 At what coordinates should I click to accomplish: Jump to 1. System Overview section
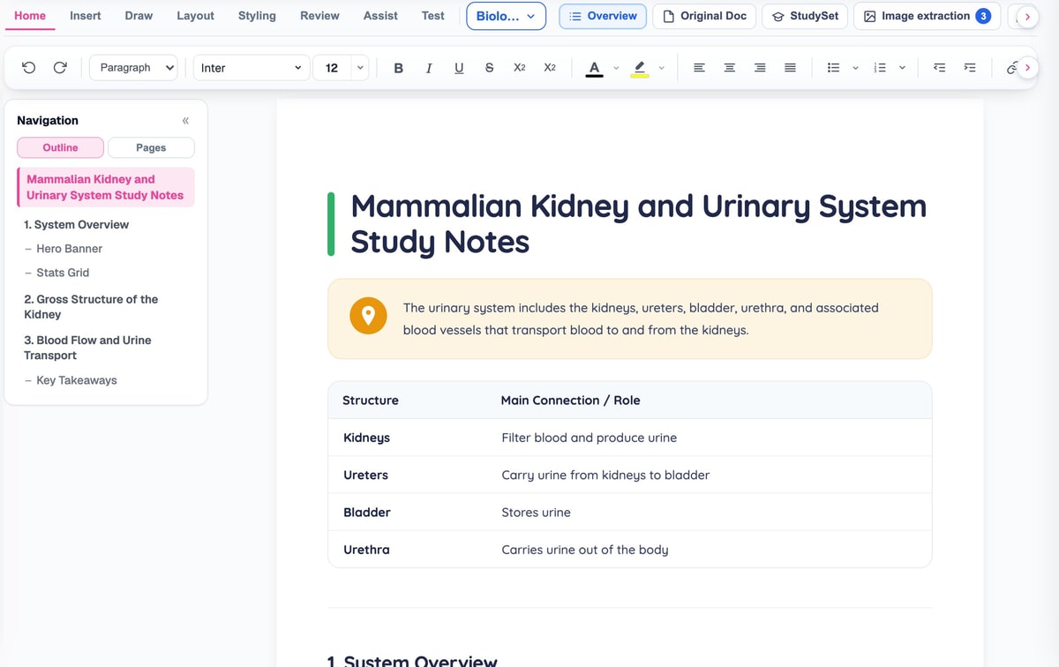coord(76,225)
